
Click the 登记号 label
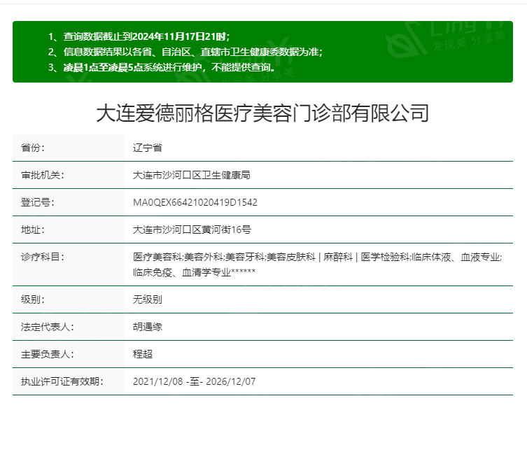37,202
